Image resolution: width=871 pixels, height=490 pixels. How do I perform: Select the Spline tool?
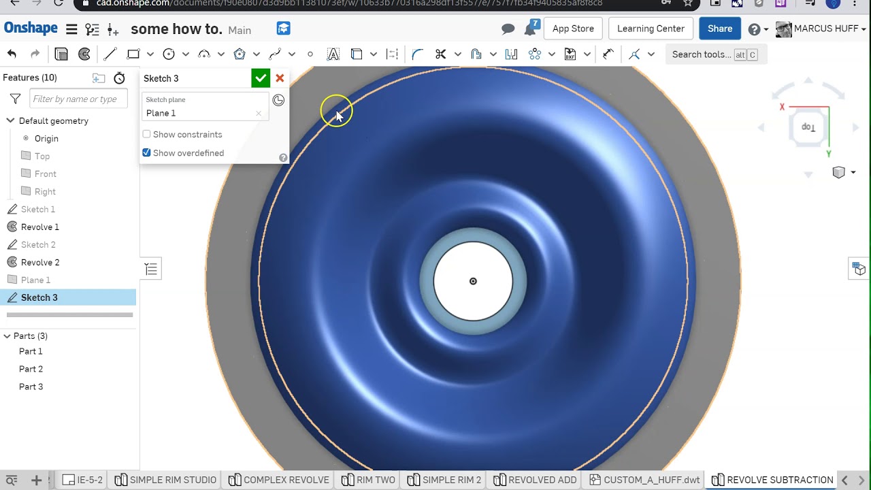pos(275,54)
